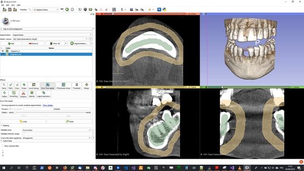Select the Hollow effect

click(4, 94)
